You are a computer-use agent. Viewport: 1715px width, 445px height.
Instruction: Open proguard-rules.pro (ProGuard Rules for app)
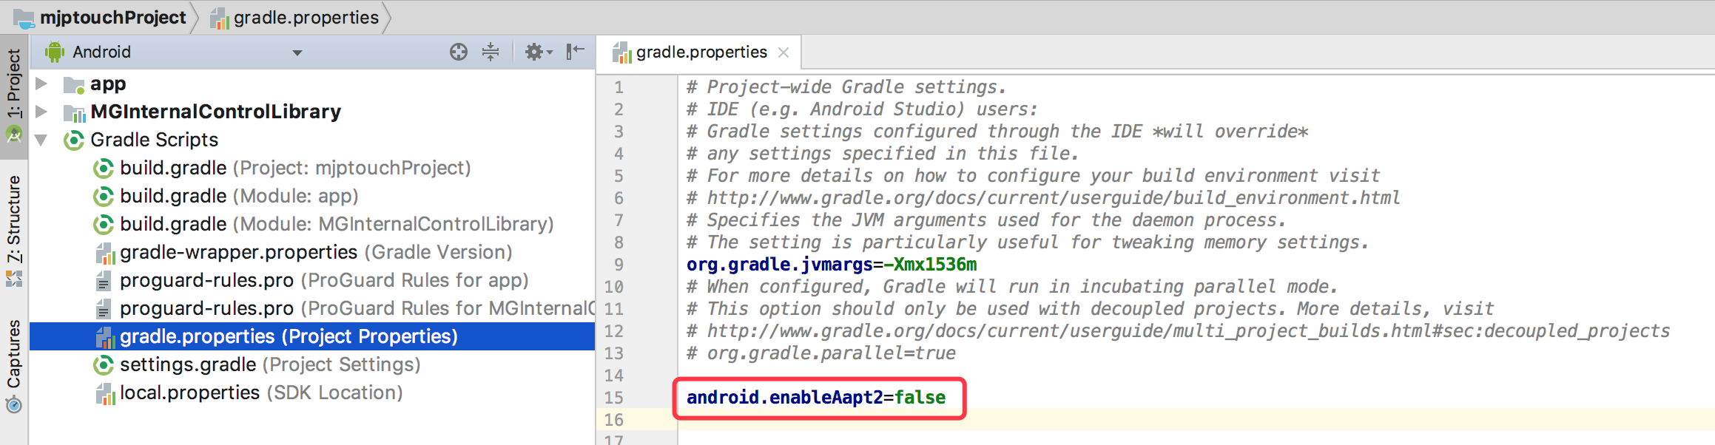pos(324,280)
